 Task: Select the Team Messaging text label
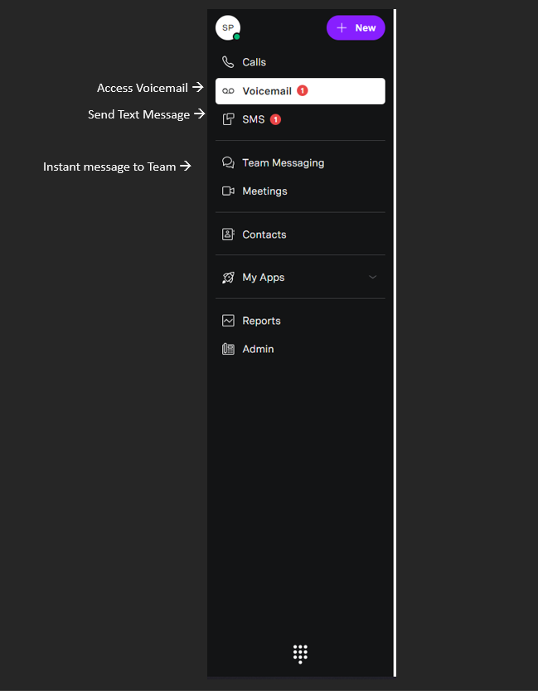tap(283, 163)
